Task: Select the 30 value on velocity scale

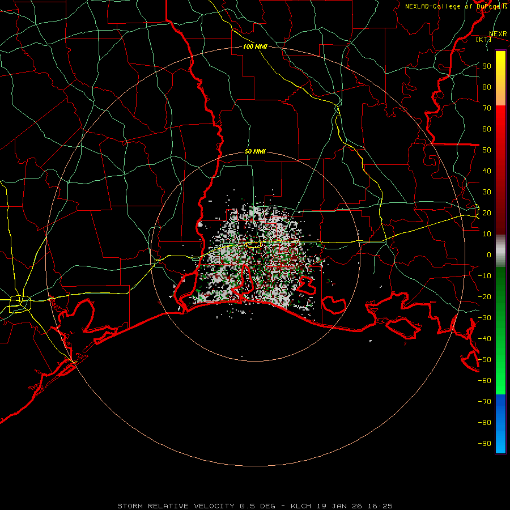Action: click(x=487, y=192)
